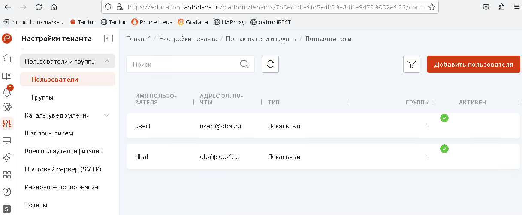
Task: Collapse the Пользователи и группы section
Action: 107,62
